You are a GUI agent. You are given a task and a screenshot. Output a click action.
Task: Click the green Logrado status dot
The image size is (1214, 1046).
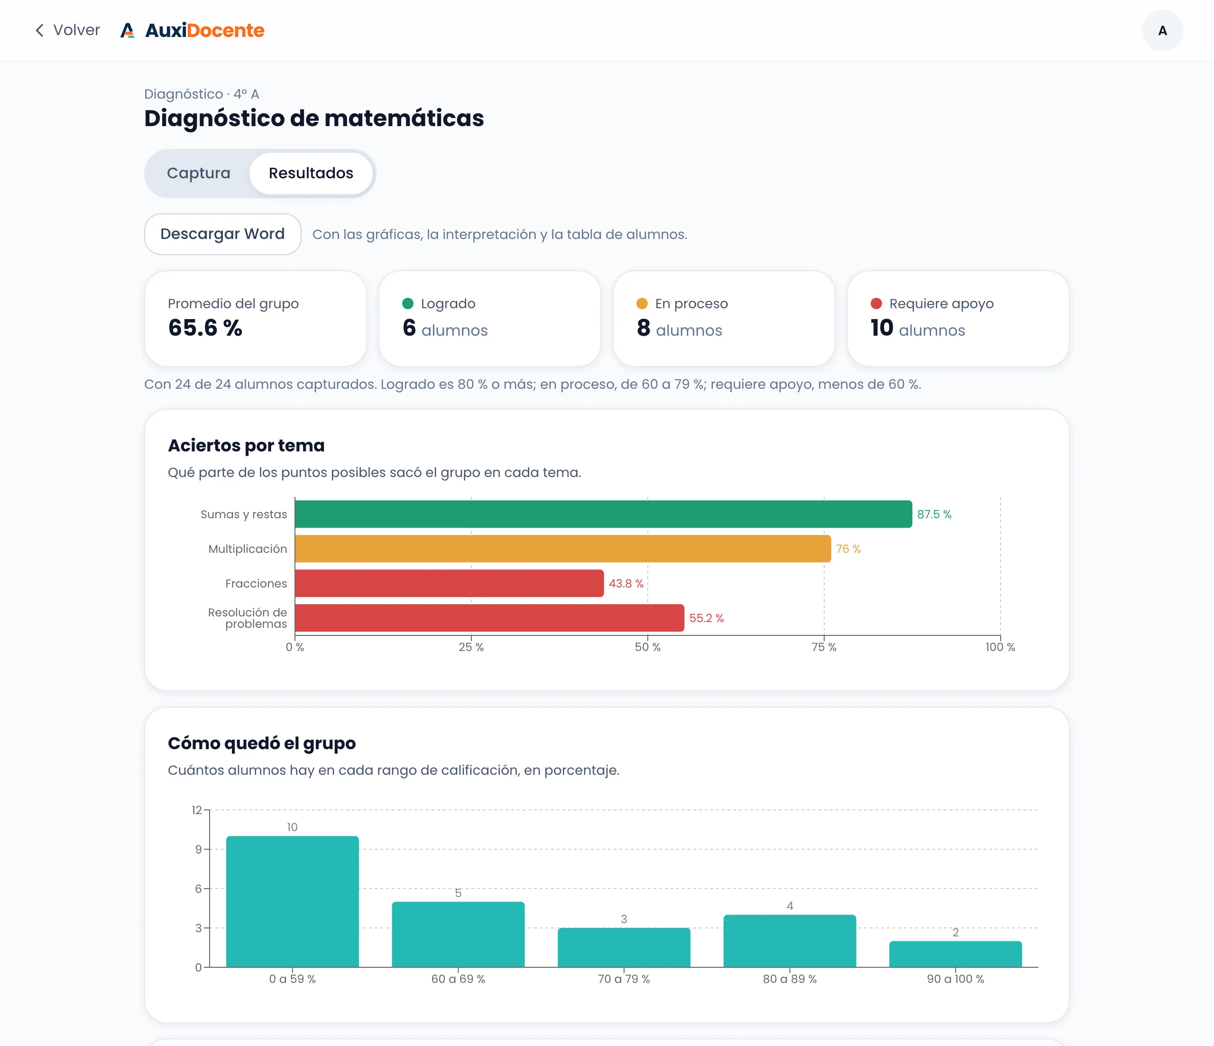point(408,303)
